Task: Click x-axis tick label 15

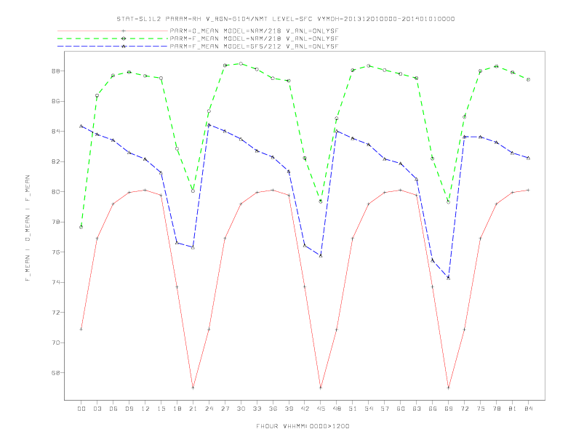Action: [x=161, y=409]
